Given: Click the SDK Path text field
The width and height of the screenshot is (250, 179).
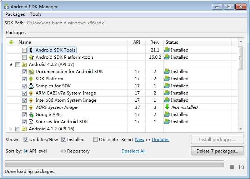Looking at the screenshot, I should point(65,23).
